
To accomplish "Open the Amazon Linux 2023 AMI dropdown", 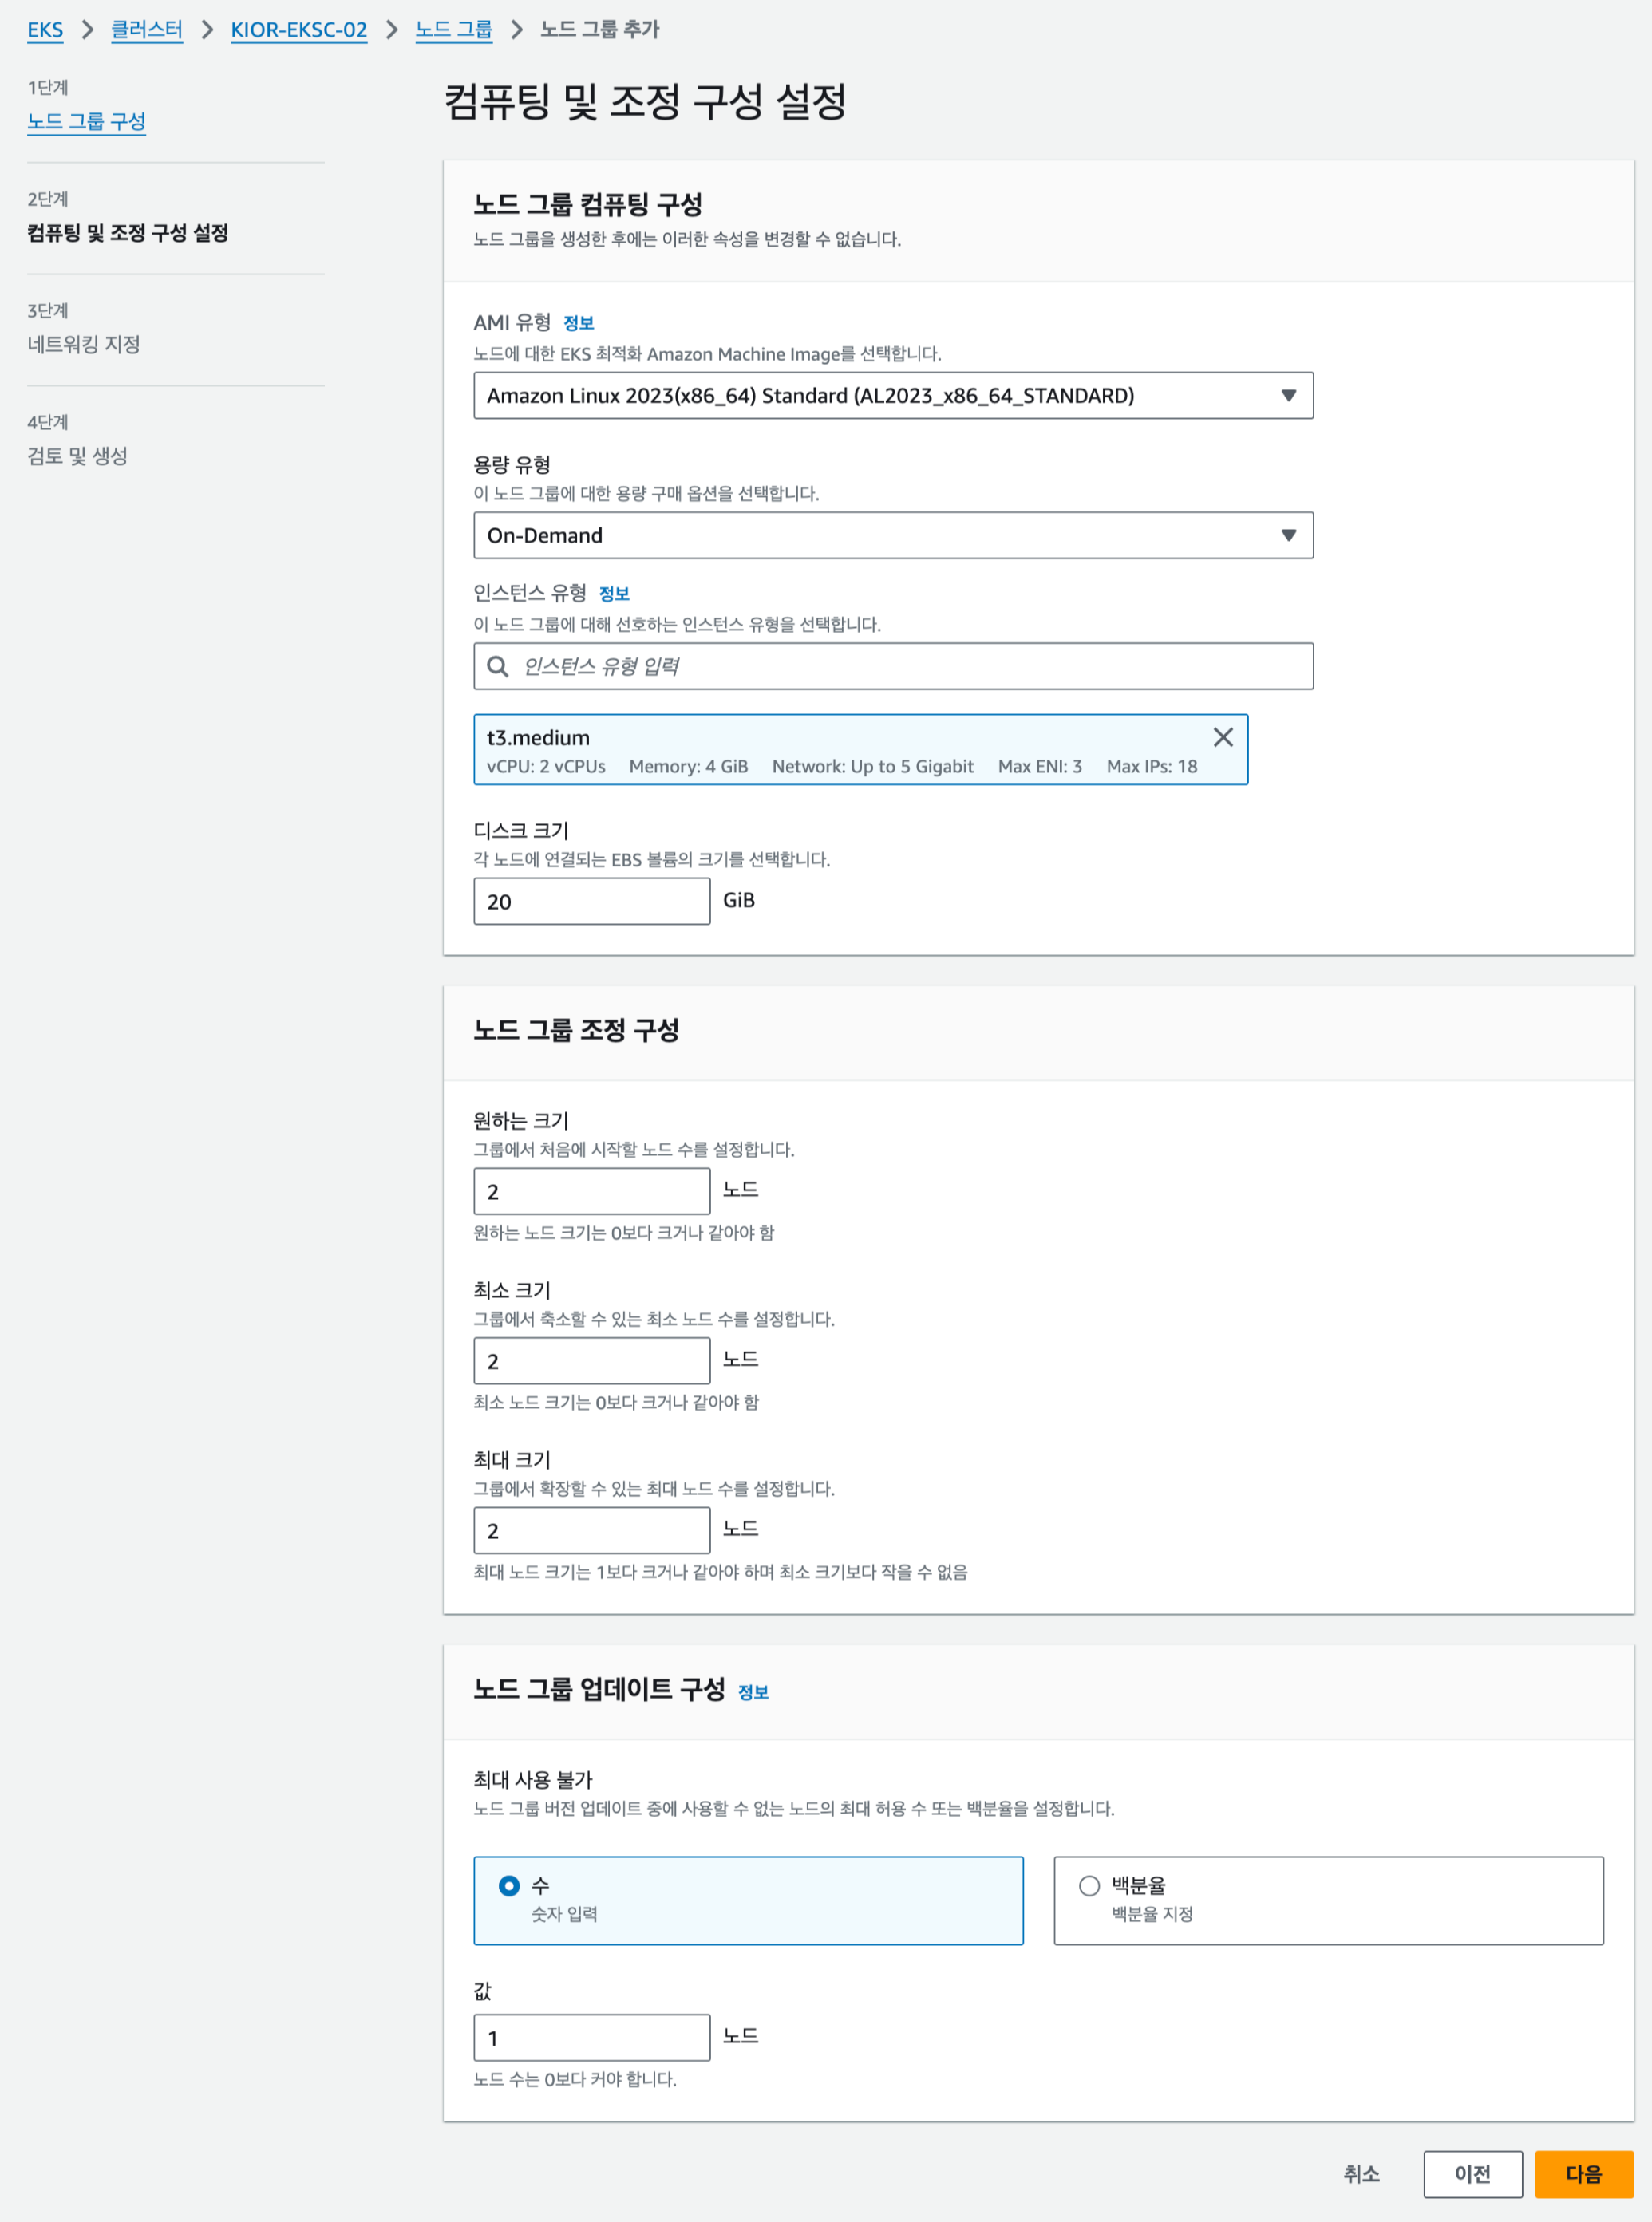I will click(x=893, y=396).
